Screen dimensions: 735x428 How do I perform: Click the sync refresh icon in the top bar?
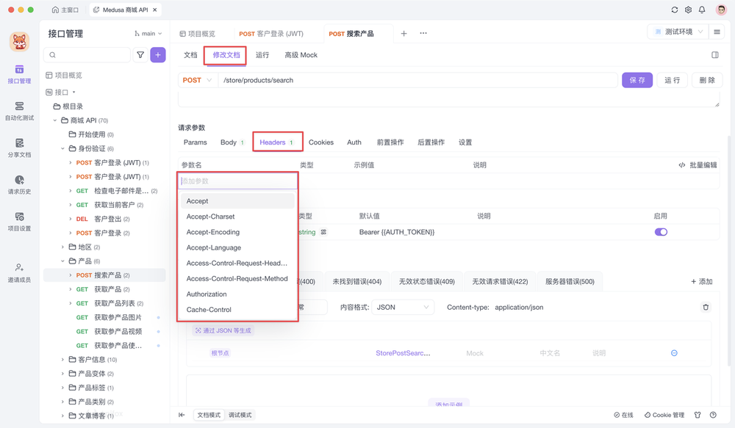point(674,10)
